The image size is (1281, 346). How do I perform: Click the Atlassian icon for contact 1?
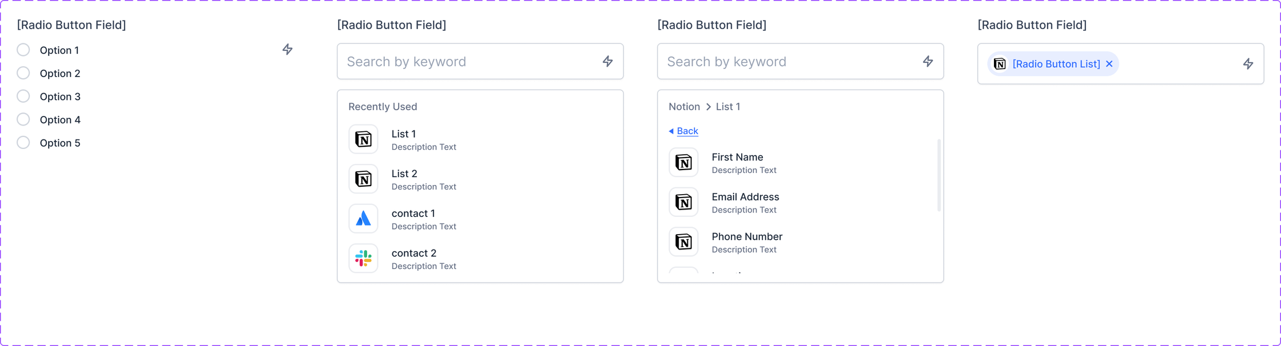pyautogui.click(x=364, y=219)
